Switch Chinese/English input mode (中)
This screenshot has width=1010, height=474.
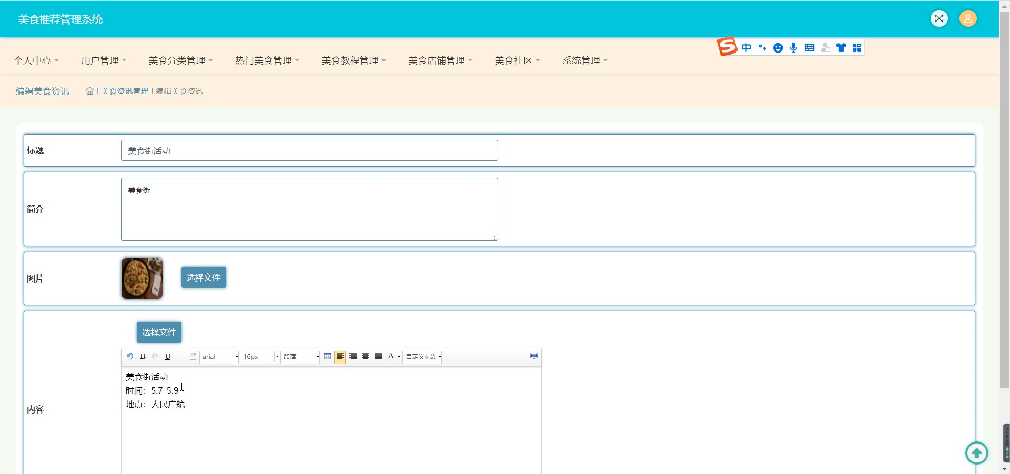pos(746,48)
